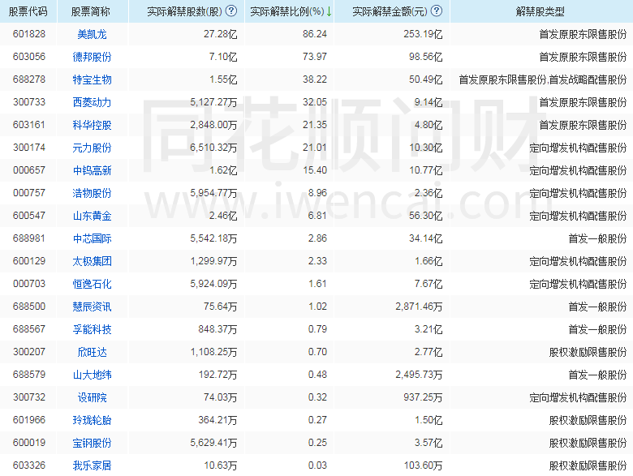Open stock link 中芯国际
This screenshot has width=633, height=476.
click(92, 238)
